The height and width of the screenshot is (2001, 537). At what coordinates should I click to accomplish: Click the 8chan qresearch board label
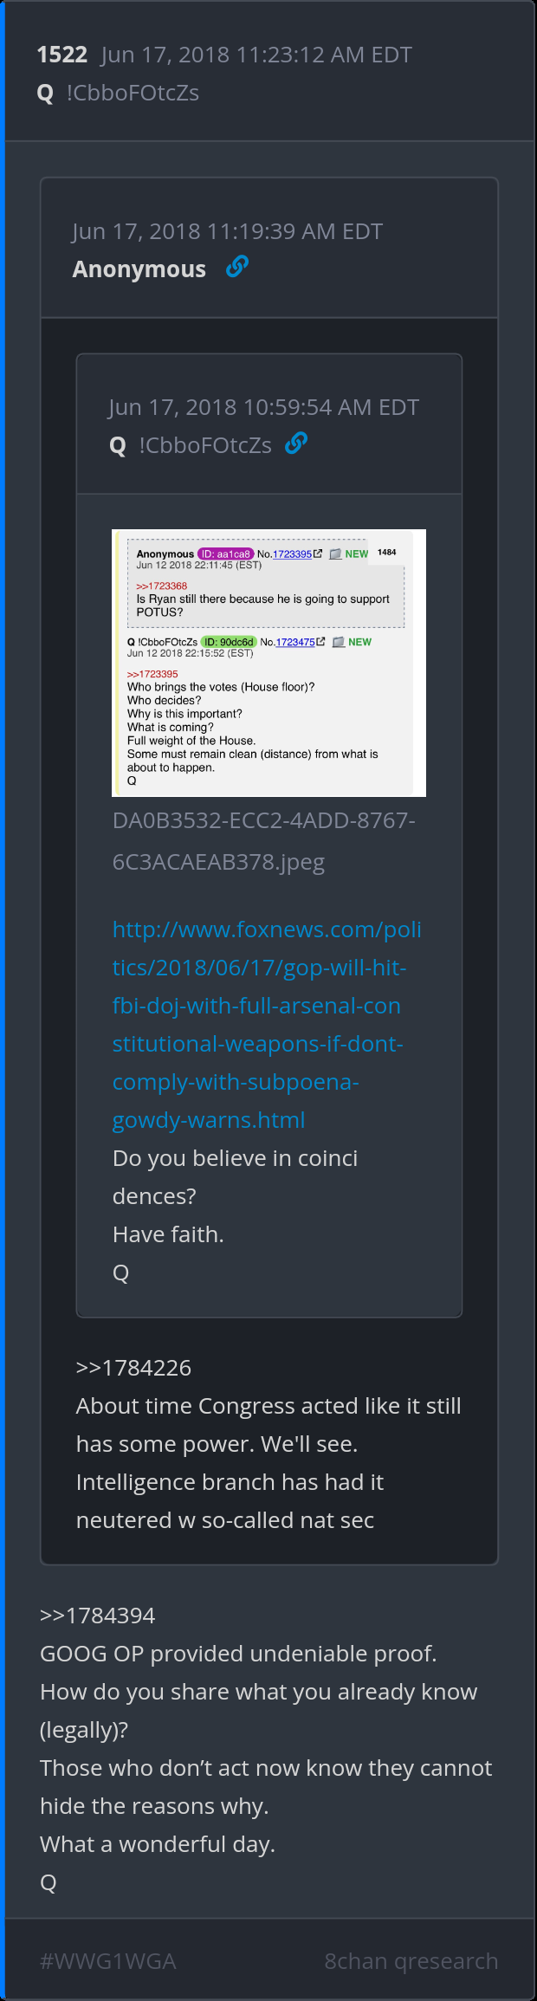click(411, 1961)
